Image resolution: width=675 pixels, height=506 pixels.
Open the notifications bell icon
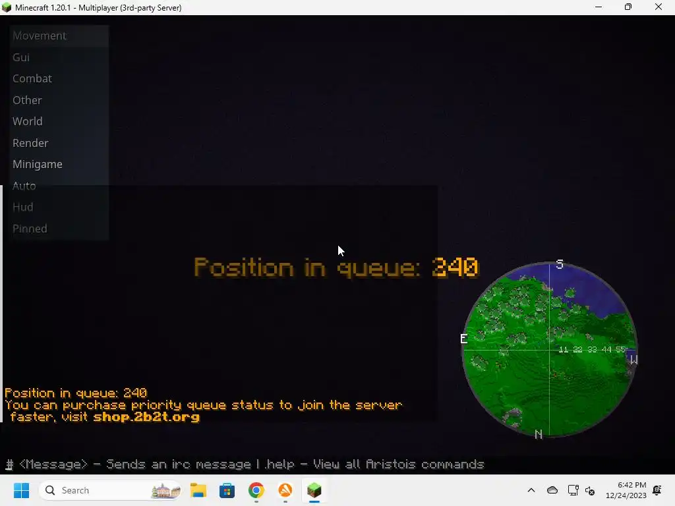pyautogui.click(x=657, y=490)
